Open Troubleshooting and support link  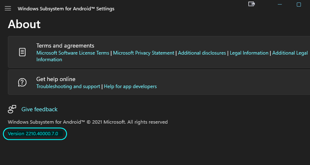pos(68,86)
